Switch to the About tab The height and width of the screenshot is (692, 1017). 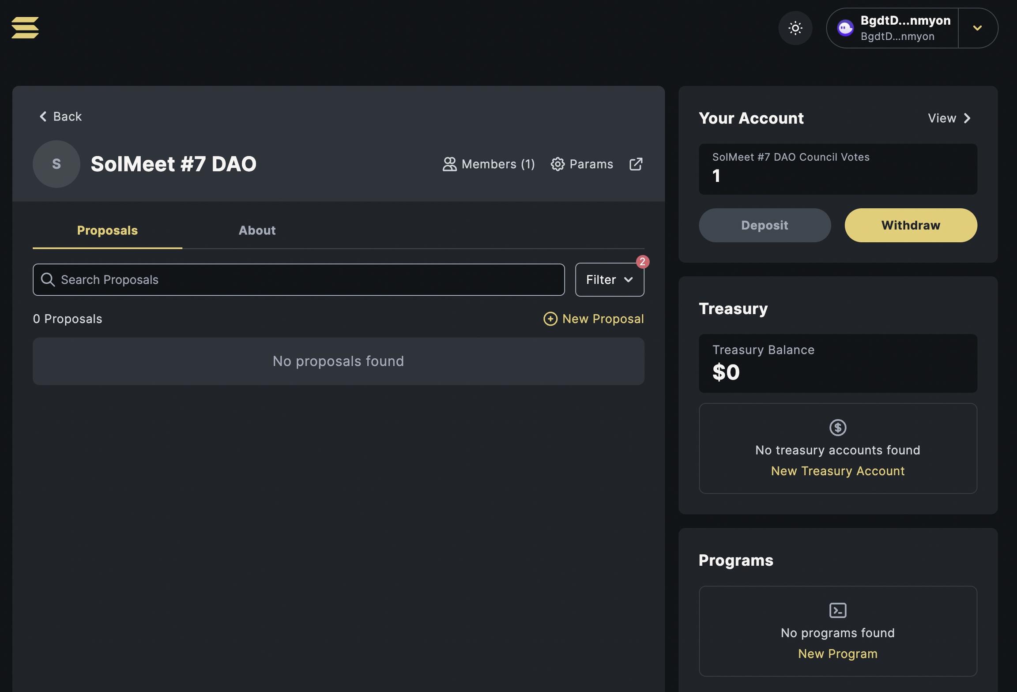point(257,230)
